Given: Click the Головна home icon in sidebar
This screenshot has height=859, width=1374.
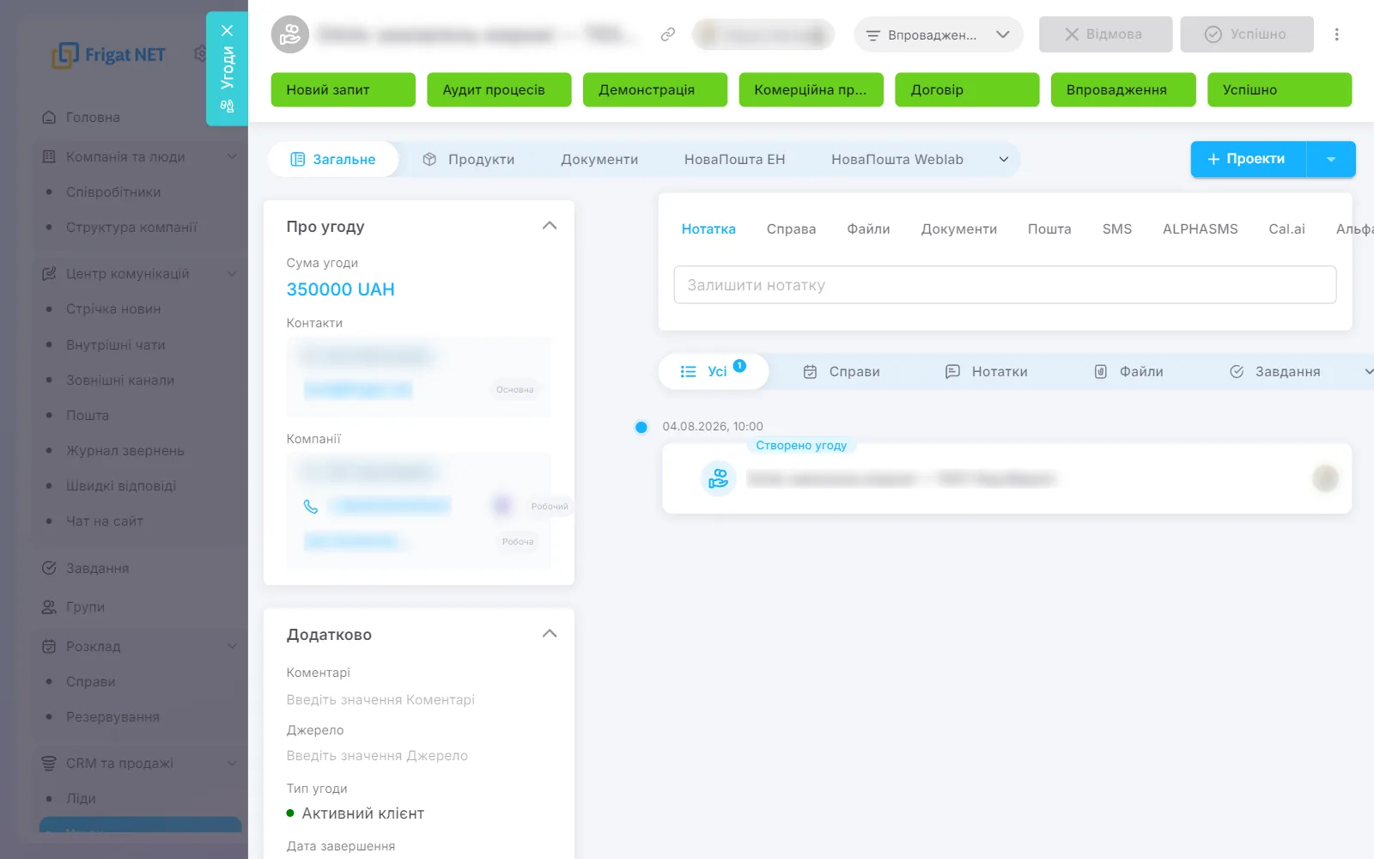Looking at the screenshot, I should 49,117.
